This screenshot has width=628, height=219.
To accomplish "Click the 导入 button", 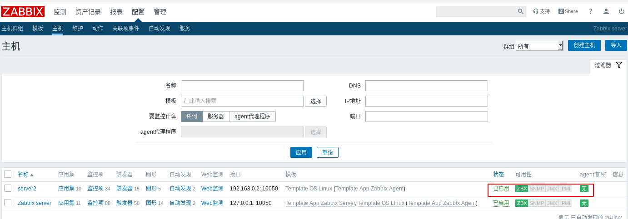I will [x=616, y=45].
